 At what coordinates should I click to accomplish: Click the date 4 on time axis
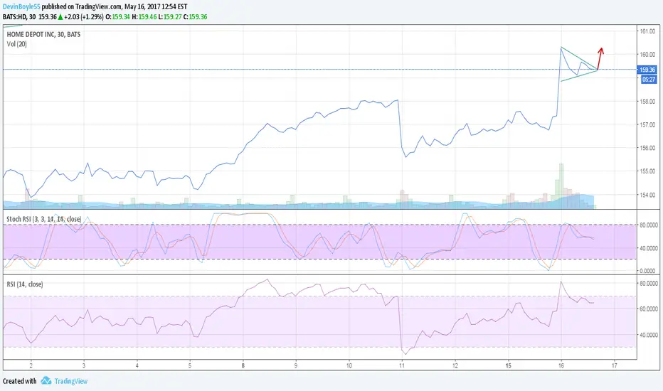point(137,365)
